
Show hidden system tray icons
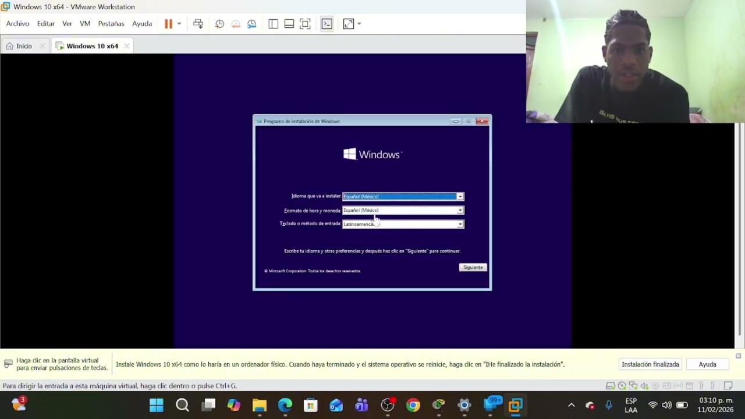[x=571, y=405]
